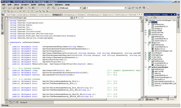Switch to the dbДоступ.cs tab
This screenshot has height=108, width=181.
tap(108, 15)
